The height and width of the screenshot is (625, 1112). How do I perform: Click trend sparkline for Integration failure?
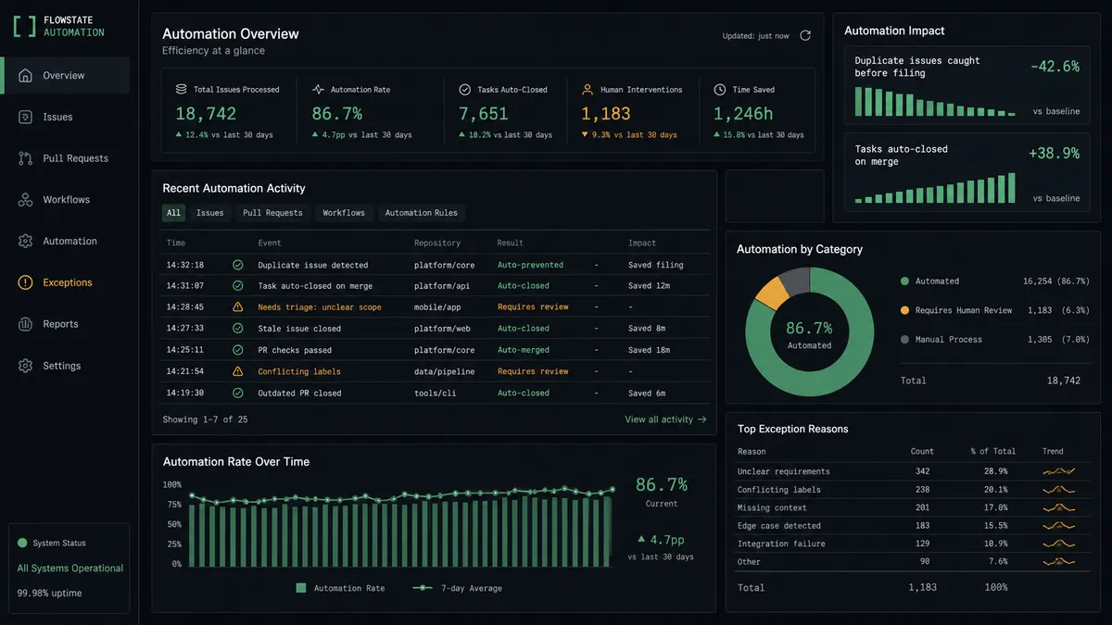coord(1059,544)
